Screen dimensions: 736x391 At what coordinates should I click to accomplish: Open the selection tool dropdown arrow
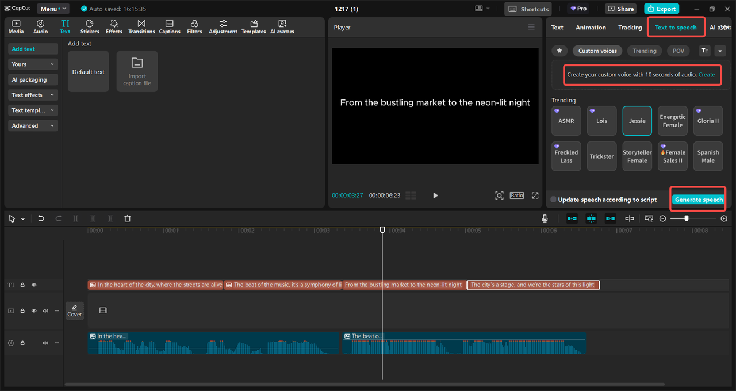click(23, 219)
